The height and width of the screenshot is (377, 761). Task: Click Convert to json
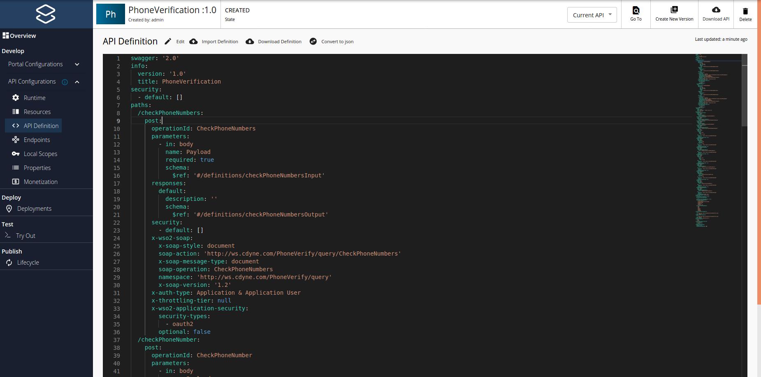point(332,41)
